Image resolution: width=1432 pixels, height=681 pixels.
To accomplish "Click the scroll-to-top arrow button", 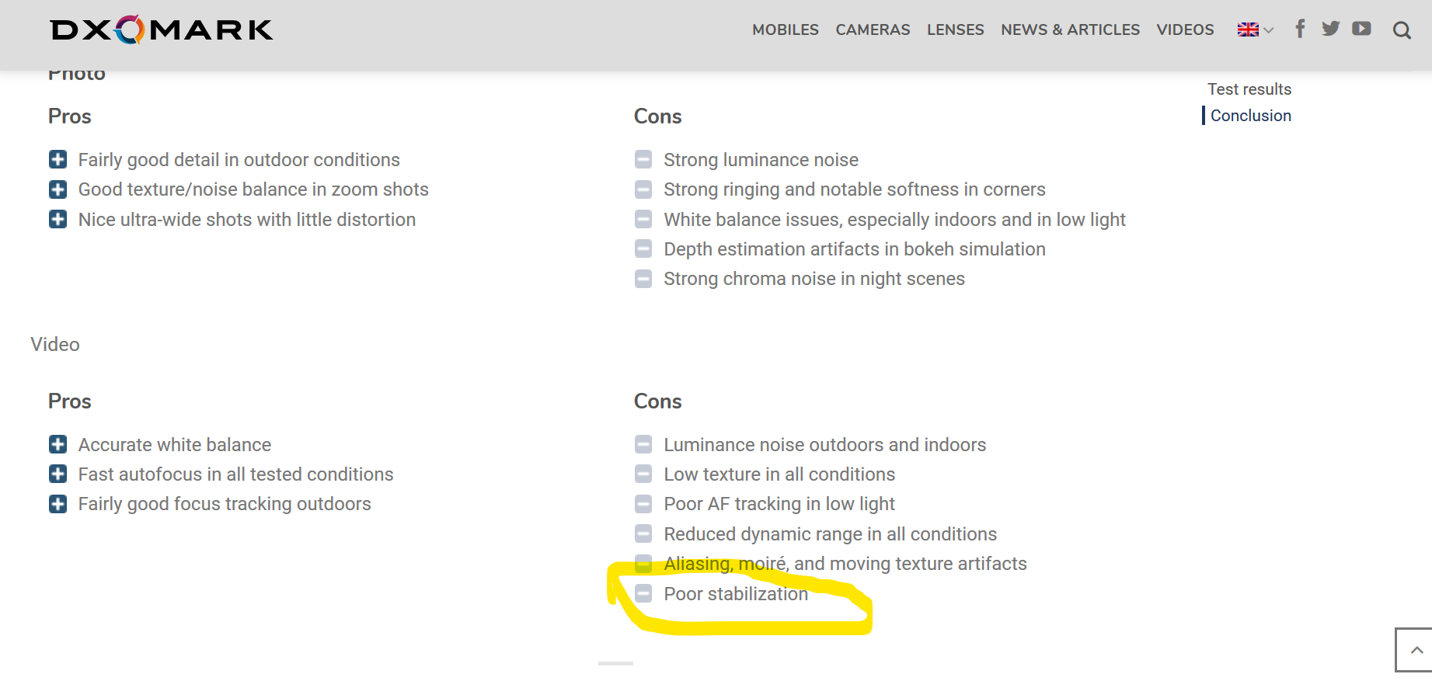I will tap(1416, 650).
